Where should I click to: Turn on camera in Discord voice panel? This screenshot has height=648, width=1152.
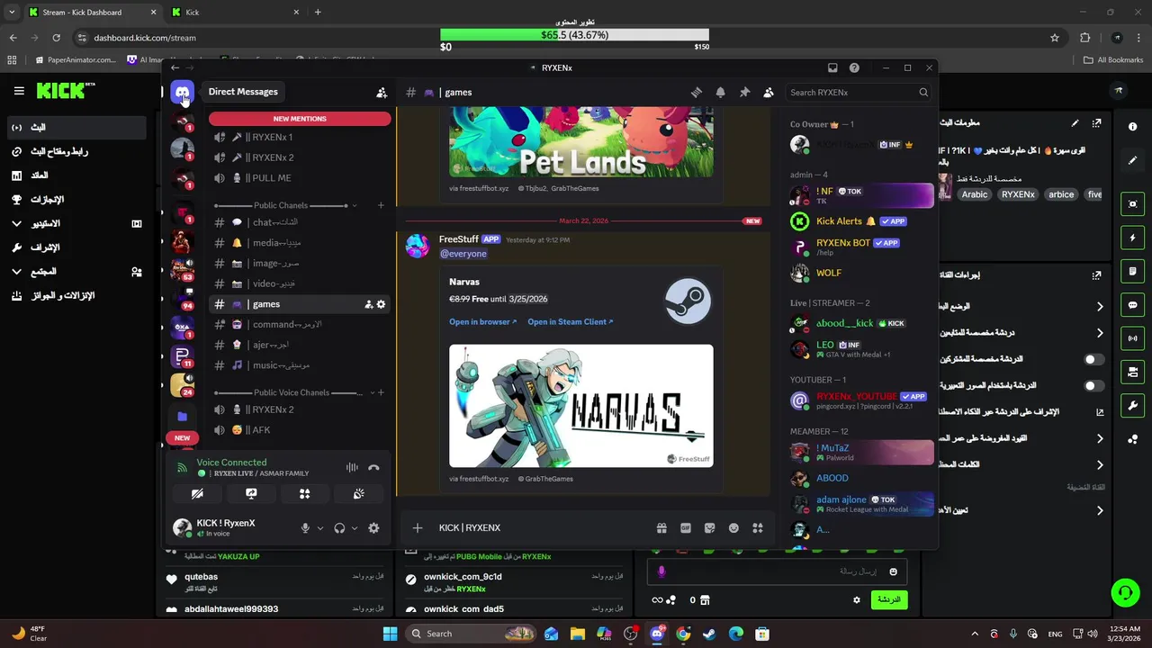tap(197, 493)
